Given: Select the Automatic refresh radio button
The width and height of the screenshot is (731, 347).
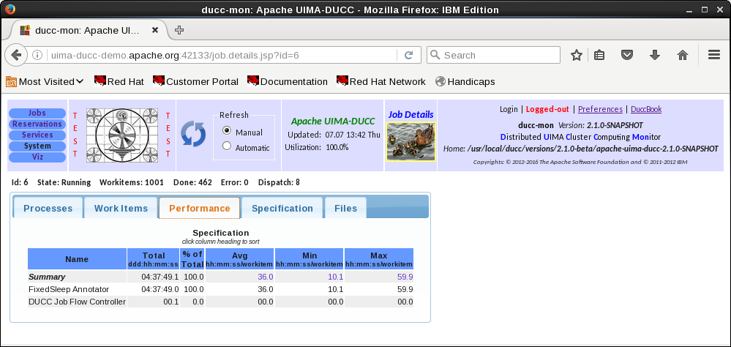Looking at the screenshot, I should tap(227, 146).
